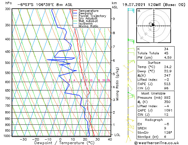Click the surface Dewp value 22.9
This screenshot has height=145, width=188.
coord(168,71)
